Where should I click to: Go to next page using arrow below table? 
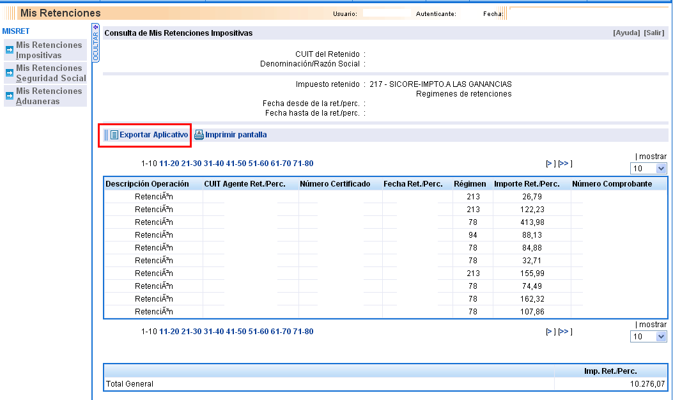pos(549,332)
